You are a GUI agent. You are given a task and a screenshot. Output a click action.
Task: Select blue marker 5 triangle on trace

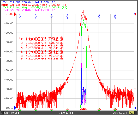51,16
